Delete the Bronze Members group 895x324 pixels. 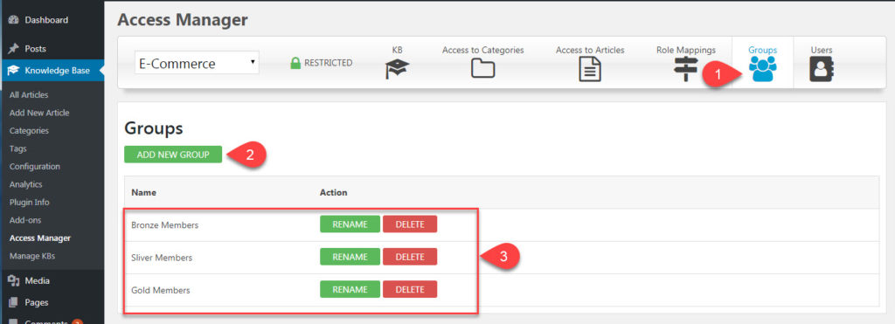pos(410,224)
